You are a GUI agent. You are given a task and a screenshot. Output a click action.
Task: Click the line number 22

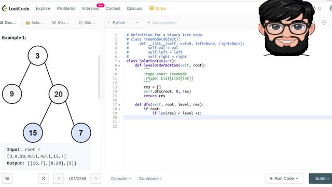(x=115, y=126)
